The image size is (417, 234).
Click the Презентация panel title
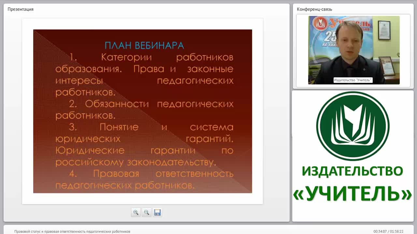coord(21,9)
